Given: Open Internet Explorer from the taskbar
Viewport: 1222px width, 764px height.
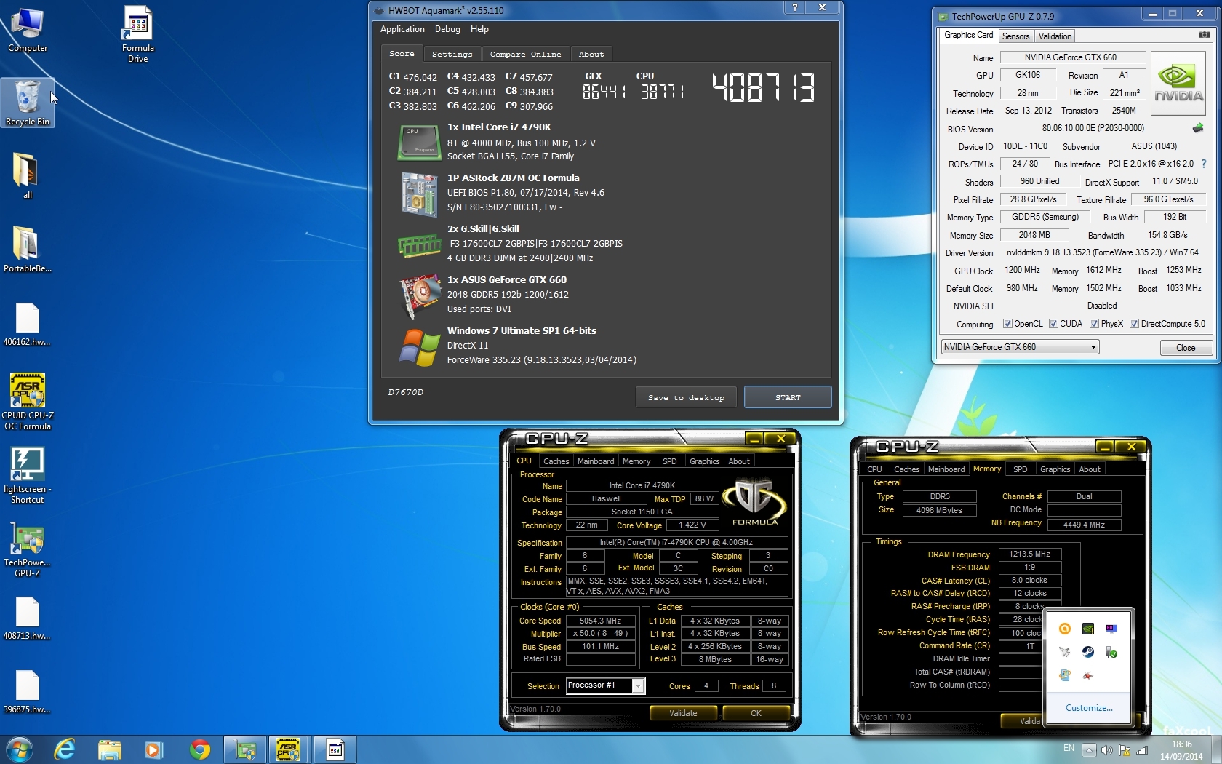Looking at the screenshot, I should 65,749.
